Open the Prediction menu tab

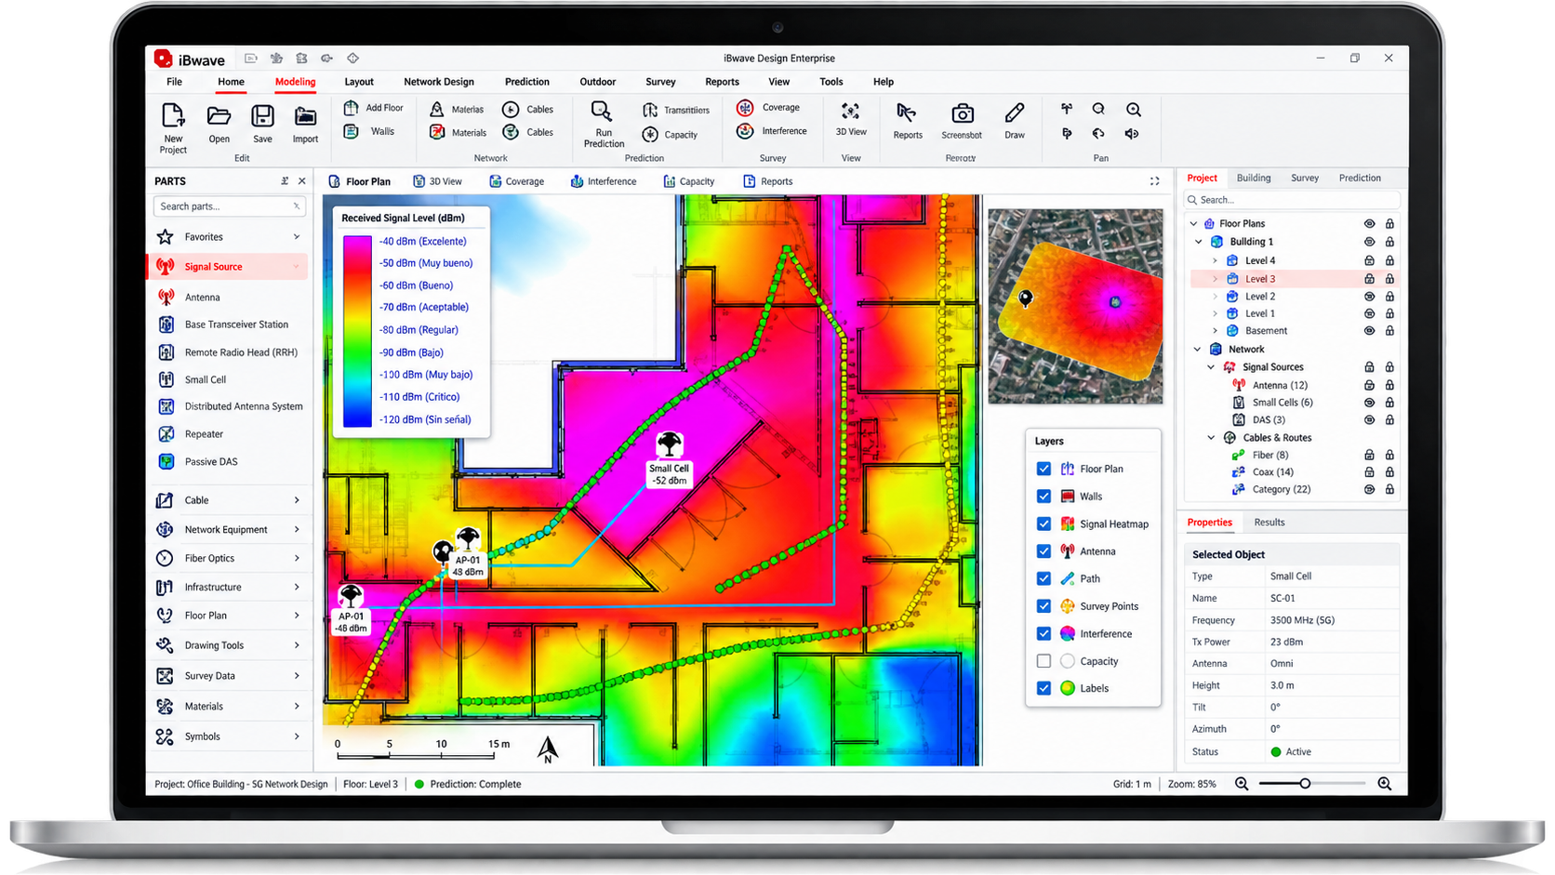click(x=527, y=82)
